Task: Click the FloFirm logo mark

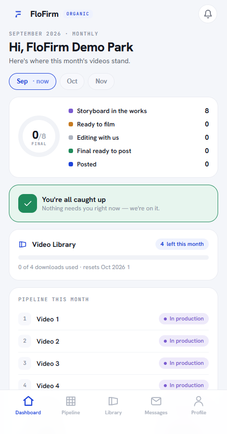Action: coord(18,14)
